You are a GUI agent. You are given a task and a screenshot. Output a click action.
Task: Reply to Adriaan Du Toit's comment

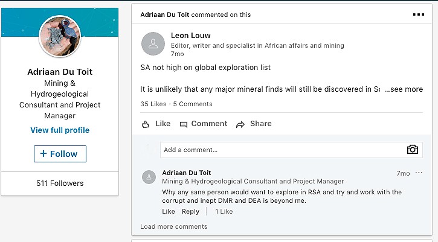(x=190, y=212)
